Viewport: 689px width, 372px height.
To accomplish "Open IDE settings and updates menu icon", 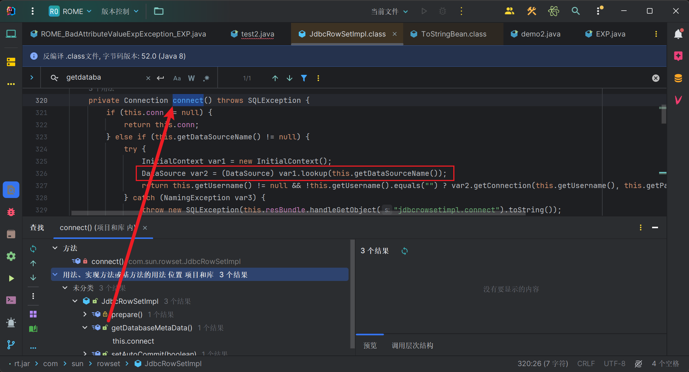I will pos(599,10).
